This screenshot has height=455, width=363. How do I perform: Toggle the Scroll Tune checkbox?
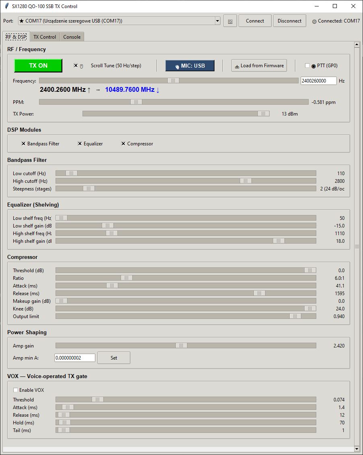coord(76,66)
